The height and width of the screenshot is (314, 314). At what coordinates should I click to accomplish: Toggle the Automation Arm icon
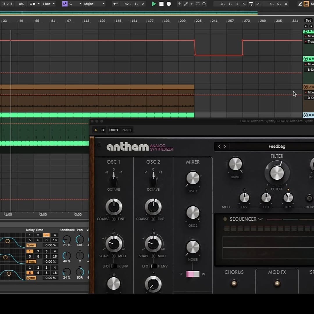(x=186, y=4)
